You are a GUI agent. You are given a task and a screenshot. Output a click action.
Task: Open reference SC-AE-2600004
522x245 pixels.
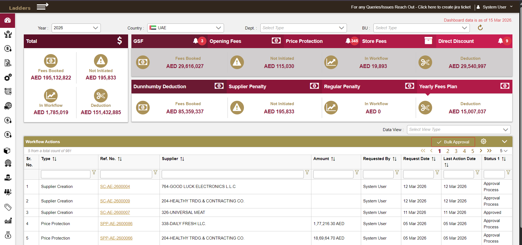click(x=115, y=187)
